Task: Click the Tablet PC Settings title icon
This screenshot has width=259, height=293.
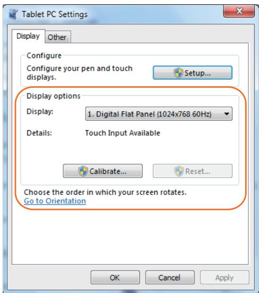Action: click(13, 14)
